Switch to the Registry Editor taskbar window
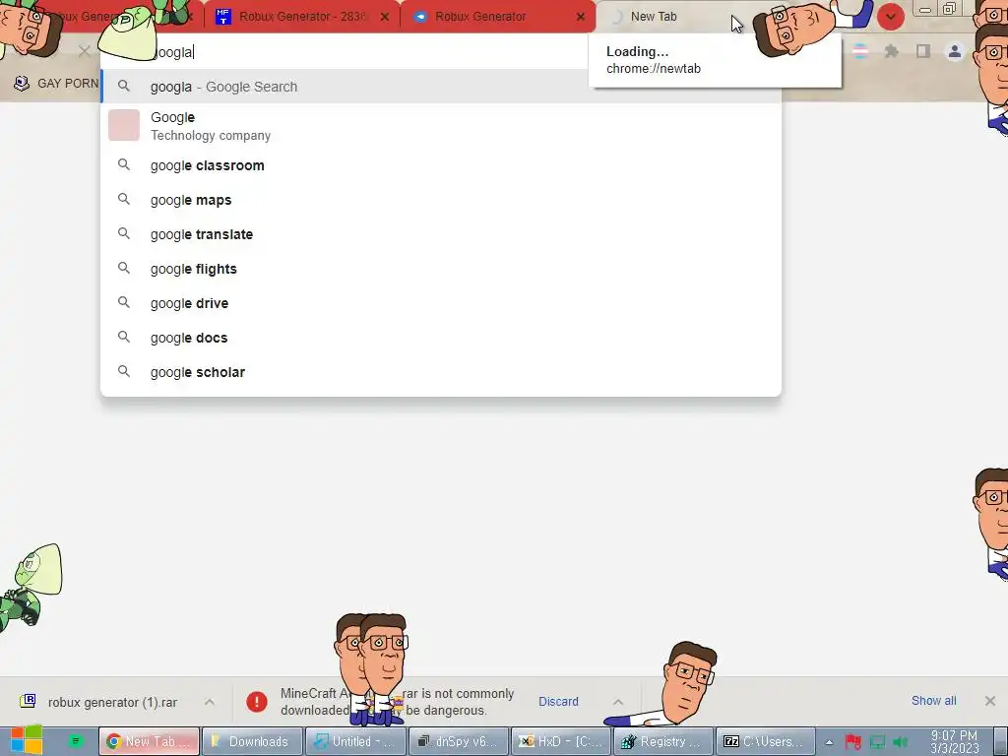 click(664, 741)
